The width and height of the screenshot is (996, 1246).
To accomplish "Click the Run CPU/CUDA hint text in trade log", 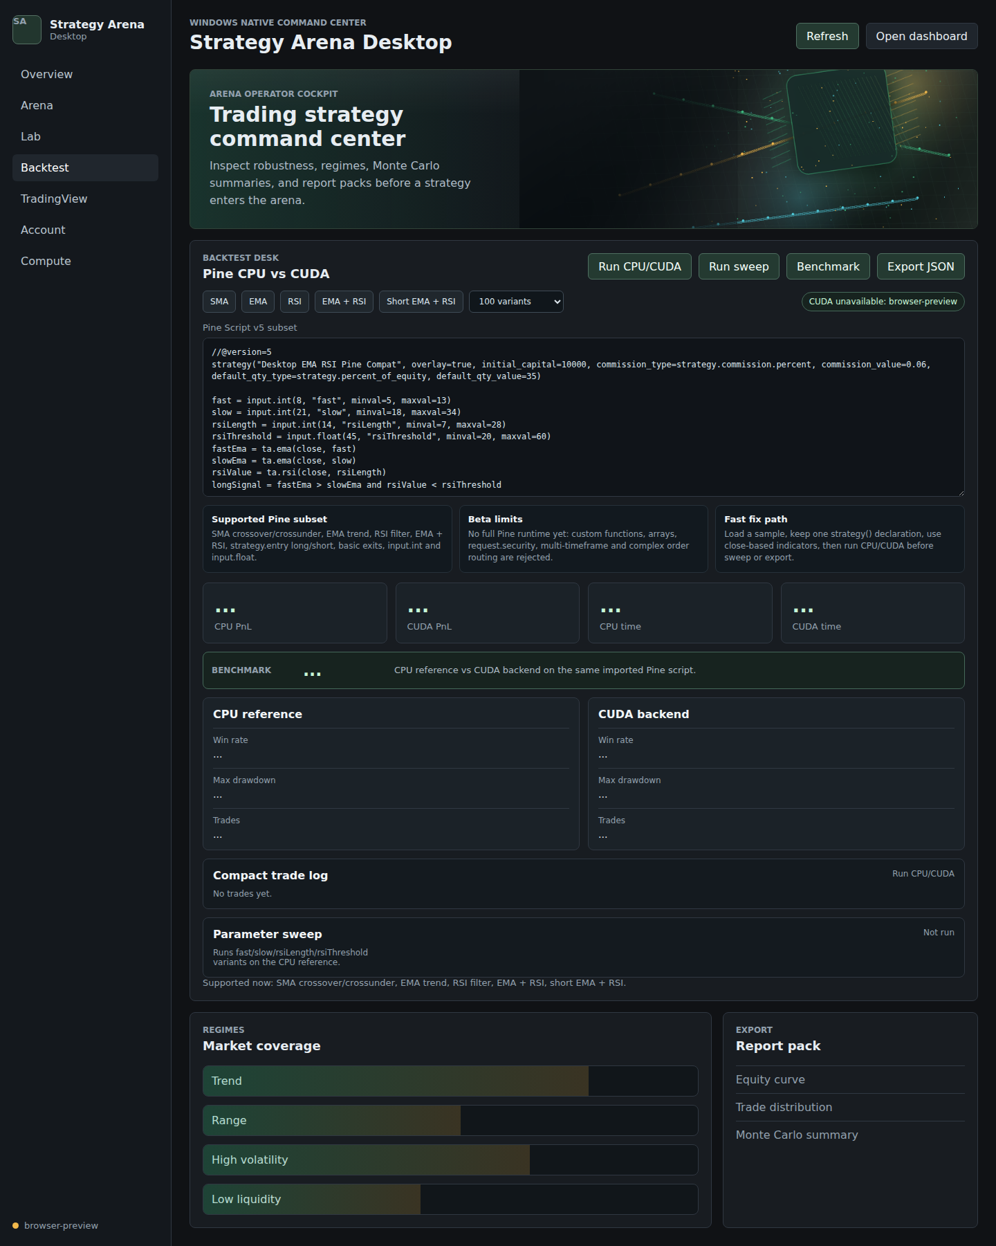I will pyautogui.click(x=923, y=874).
